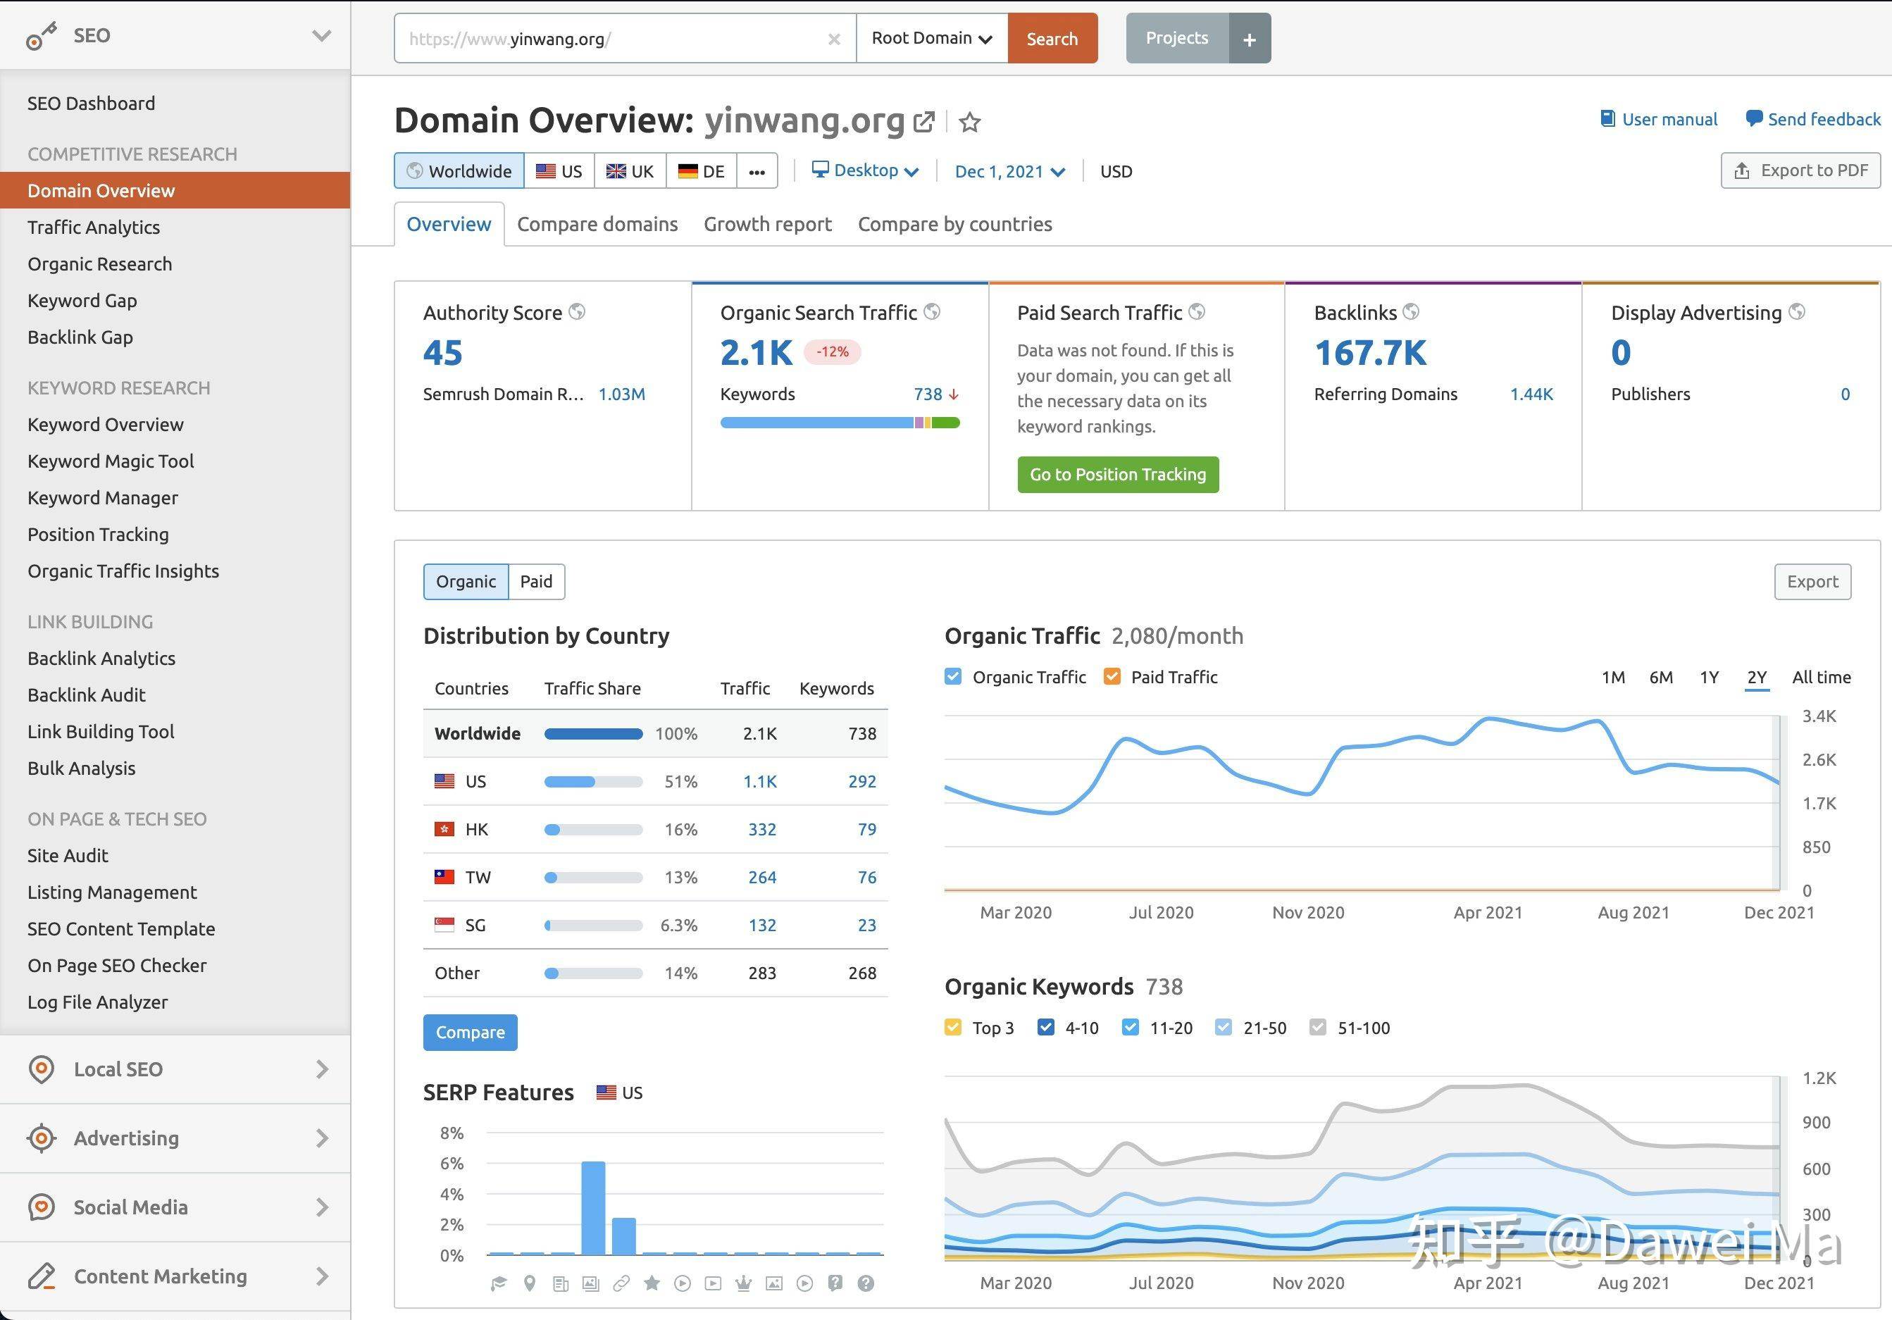The image size is (1892, 1320).
Task: Expand Social Media section arrow
Action: (x=321, y=1207)
